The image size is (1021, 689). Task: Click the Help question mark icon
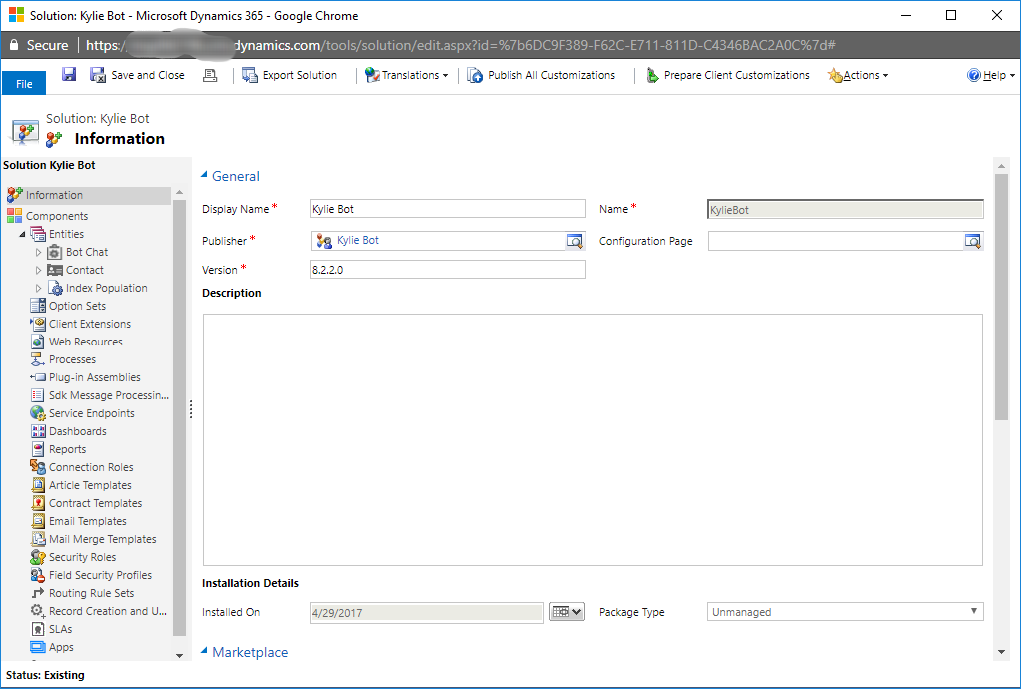(x=973, y=75)
